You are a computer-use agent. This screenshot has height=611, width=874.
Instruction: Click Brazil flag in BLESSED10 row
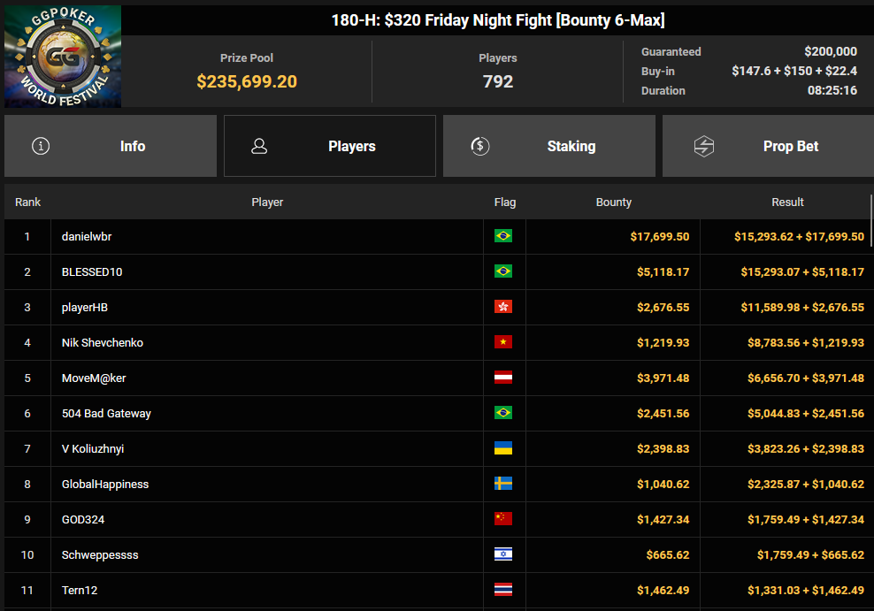[x=503, y=271]
